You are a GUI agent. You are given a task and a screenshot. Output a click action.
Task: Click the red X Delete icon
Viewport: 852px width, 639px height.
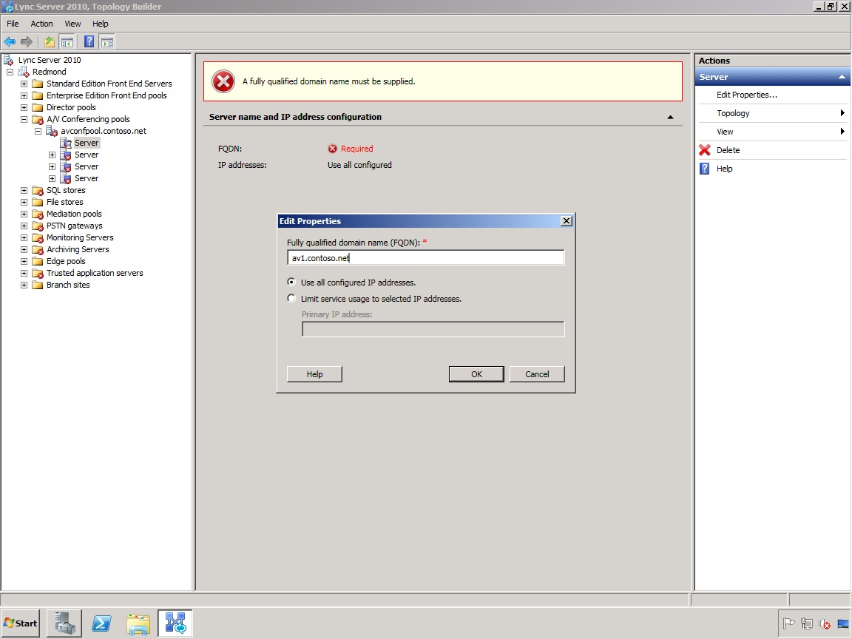click(x=705, y=150)
